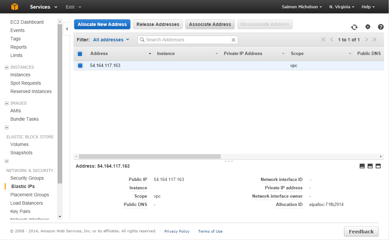Click Allocate New Address button

tap(102, 25)
